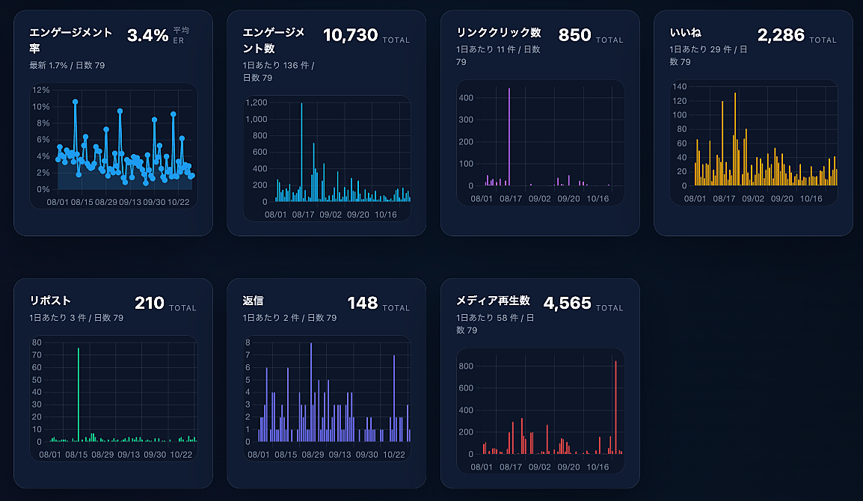Select the 4,565 media plays total

point(567,303)
